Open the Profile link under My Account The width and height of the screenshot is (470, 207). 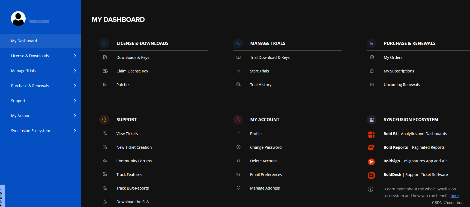pyautogui.click(x=256, y=134)
